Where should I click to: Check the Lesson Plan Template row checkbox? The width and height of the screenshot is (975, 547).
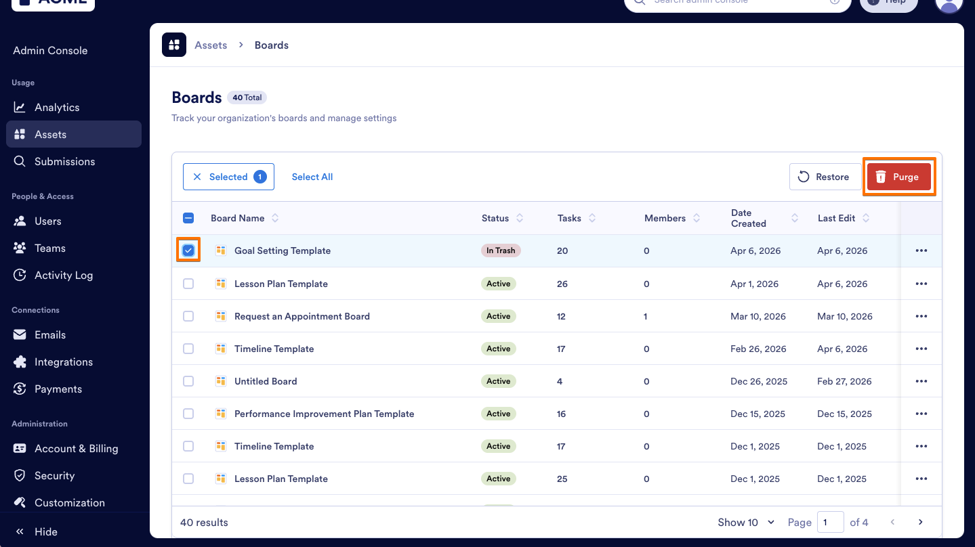pos(188,283)
